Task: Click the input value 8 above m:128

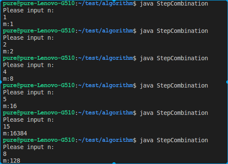Action: (x=5, y=154)
